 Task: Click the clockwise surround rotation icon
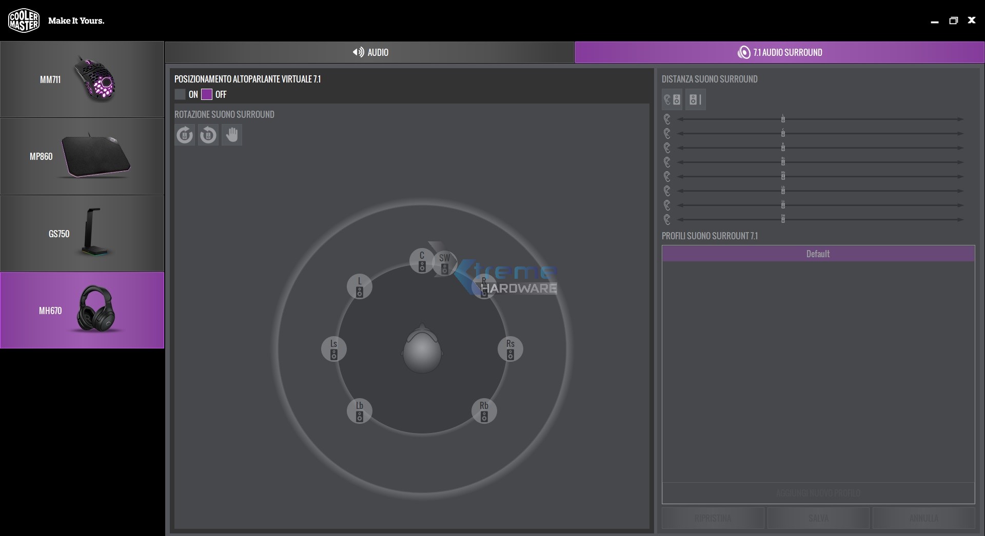(x=185, y=135)
